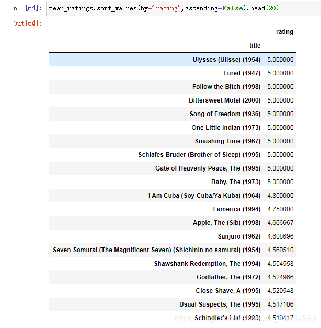Click rating value 4.520548
Viewport: 321px width, 328px height.
280,291
